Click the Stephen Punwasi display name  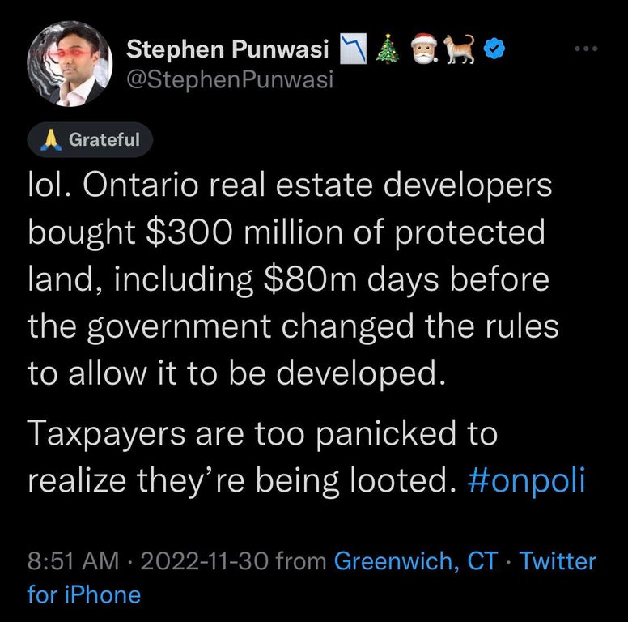227,51
